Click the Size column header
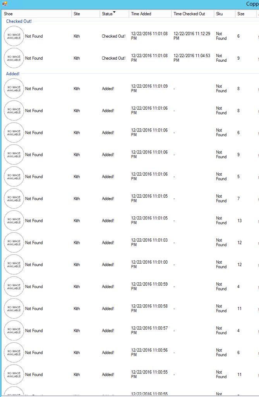This screenshot has width=259, height=397. click(x=245, y=14)
